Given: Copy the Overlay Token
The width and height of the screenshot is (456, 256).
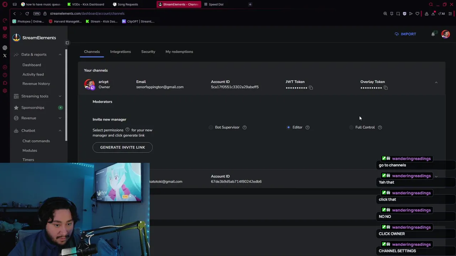Looking at the screenshot, I should pos(385,87).
